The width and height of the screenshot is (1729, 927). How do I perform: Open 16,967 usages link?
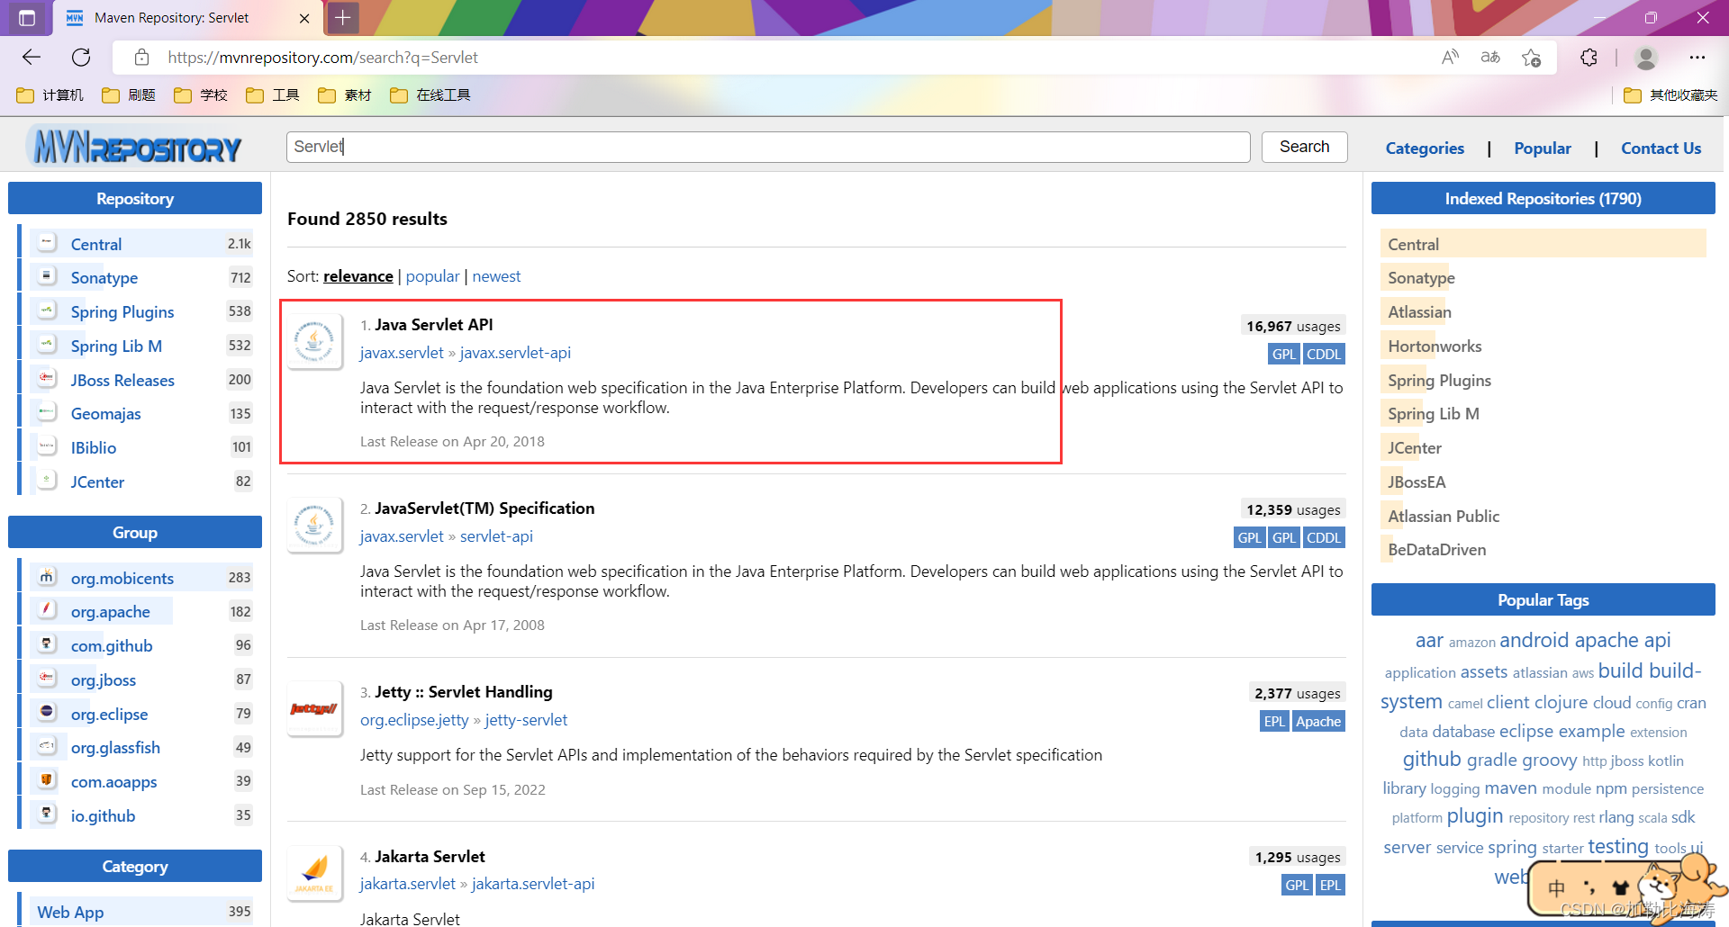pyautogui.click(x=1293, y=326)
